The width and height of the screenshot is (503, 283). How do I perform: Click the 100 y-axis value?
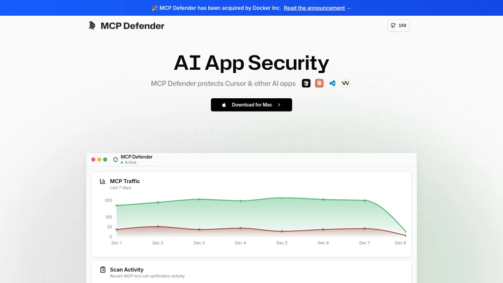coord(109,217)
